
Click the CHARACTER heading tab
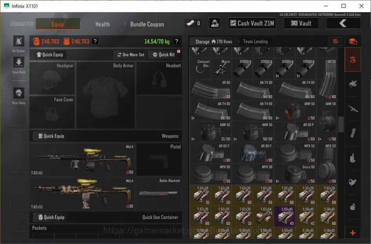coord(22,24)
